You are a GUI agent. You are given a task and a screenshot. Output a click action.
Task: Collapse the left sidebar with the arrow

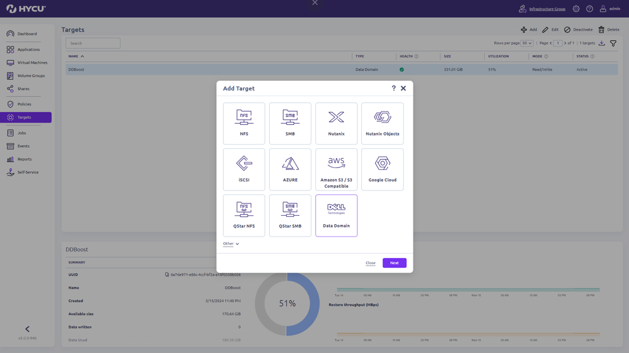27,329
